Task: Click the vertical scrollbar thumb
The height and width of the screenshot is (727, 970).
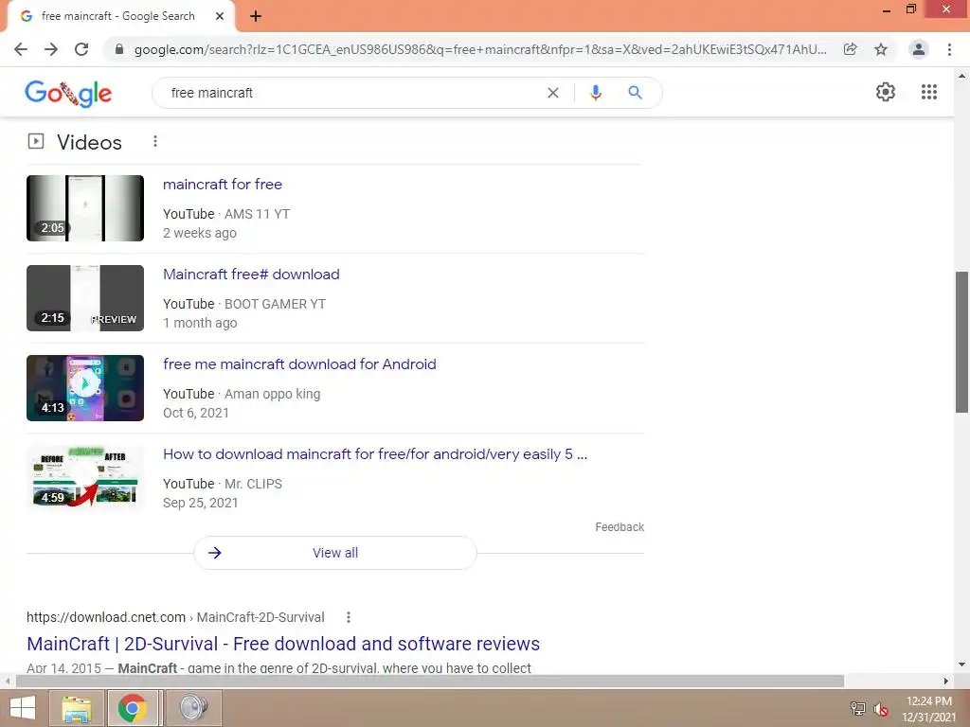Action: click(x=961, y=342)
